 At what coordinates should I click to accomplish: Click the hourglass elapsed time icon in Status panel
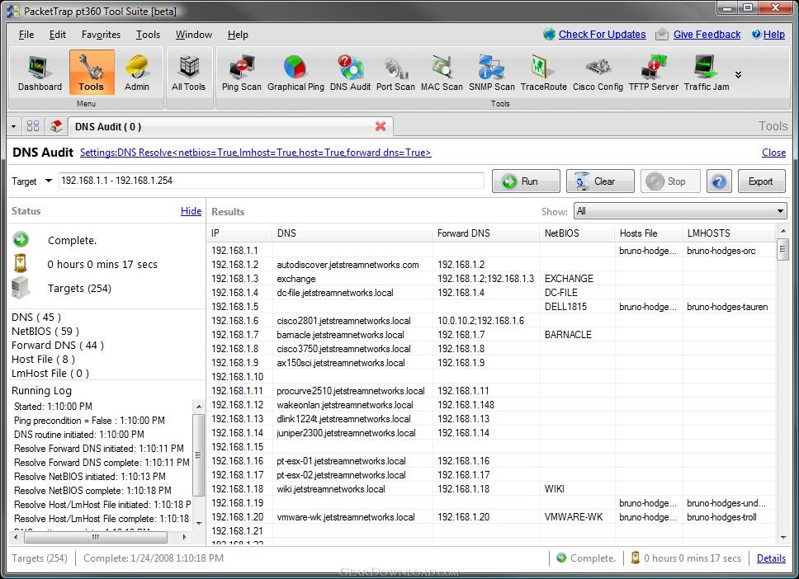21,264
